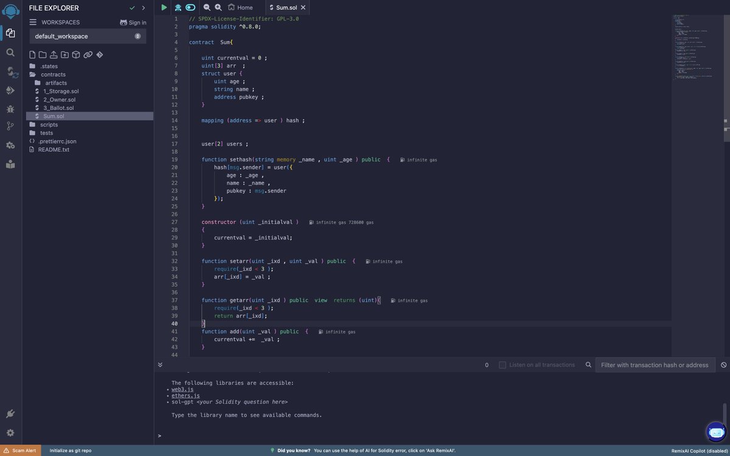Screen dimensions: 730x456
Task: Open README.txt file
Action: [x=54, y=150]
